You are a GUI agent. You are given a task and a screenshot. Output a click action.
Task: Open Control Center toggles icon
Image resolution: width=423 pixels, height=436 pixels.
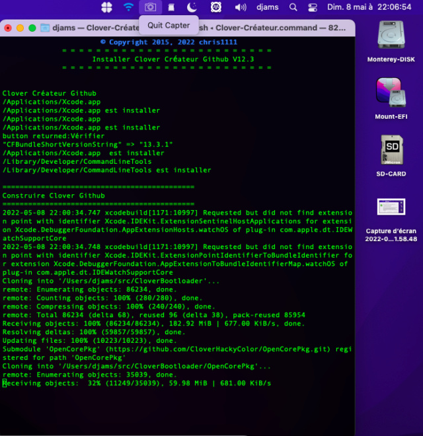click(313, 7)
